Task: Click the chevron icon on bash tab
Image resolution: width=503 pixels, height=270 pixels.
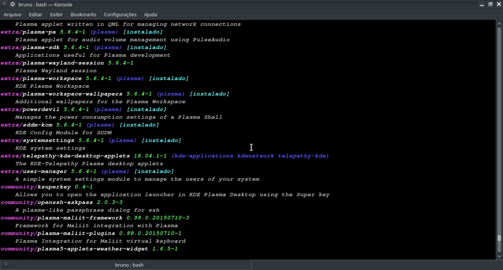Action: pyautogui.click(x=6, y=265)
